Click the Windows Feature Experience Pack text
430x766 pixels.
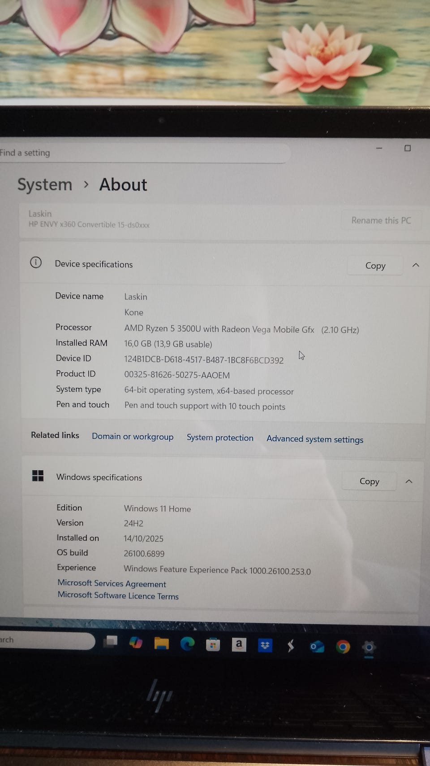click(x=217, y=570)
